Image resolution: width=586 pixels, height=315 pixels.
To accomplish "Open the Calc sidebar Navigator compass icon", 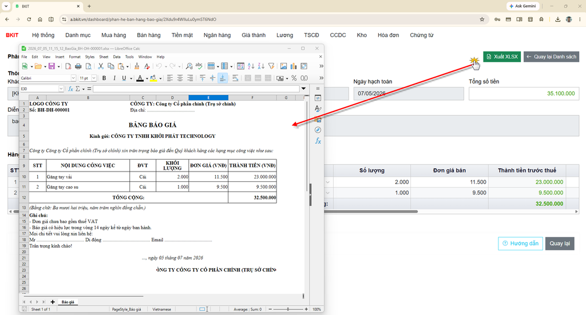I will (x=318, y=130).
